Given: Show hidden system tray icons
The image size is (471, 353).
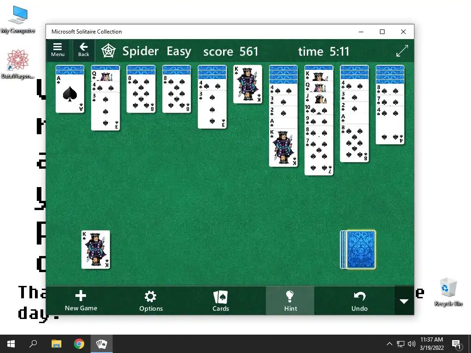Looking at the screenshot, I should pos(389,344).
